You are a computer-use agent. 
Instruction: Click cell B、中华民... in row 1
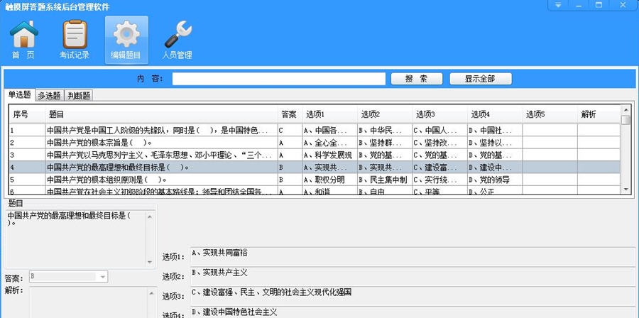coord(385,131)
